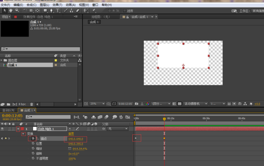Select the Pan Behind anchor point tool
This screenshot has height=166, width=264.
[x=37, y=11]
